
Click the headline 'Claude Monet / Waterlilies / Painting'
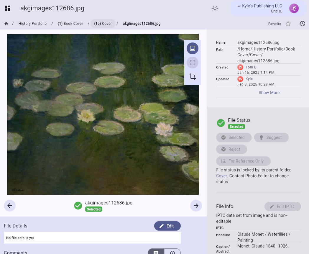[x=264, y=237]
